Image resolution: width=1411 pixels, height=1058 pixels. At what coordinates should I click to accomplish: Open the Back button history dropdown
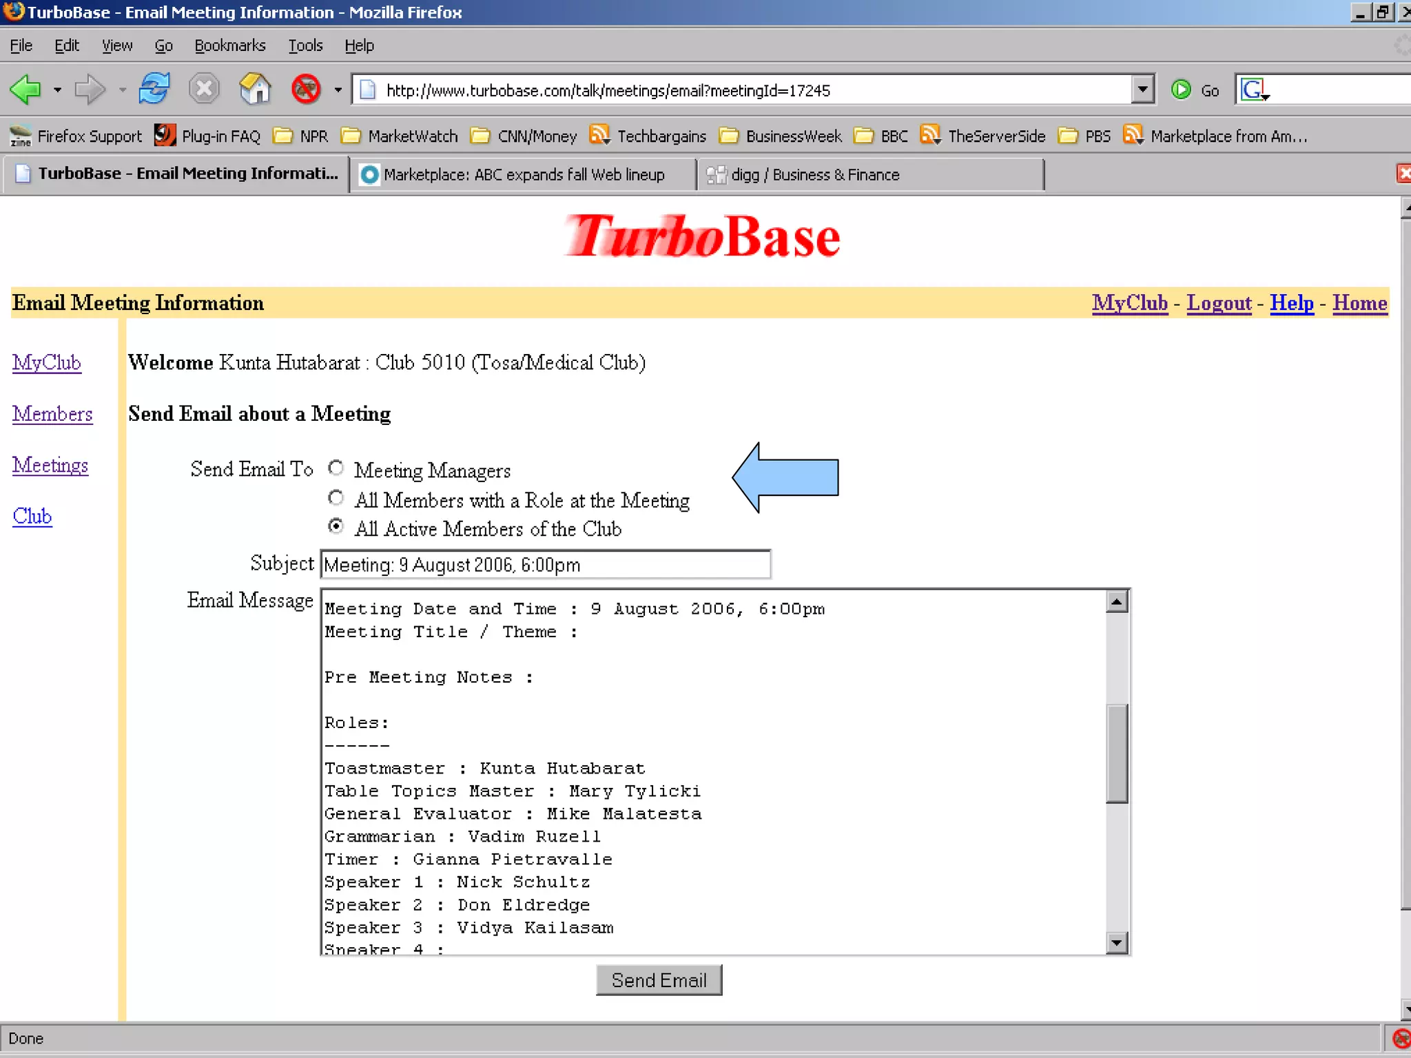(x=57, y=90)
